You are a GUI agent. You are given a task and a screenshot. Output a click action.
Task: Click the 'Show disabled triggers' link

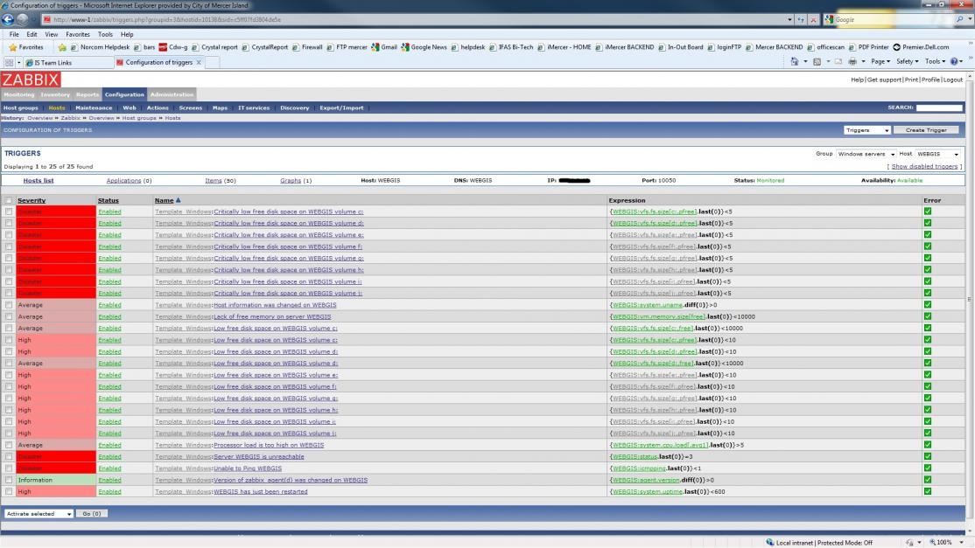(x=924, y=166)
